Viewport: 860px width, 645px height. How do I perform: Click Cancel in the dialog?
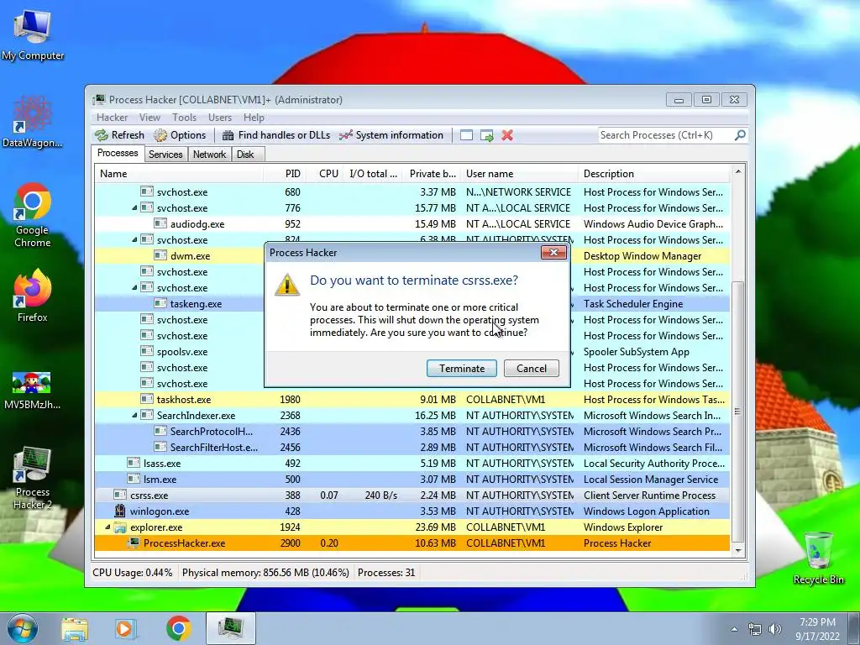(532, 368)
